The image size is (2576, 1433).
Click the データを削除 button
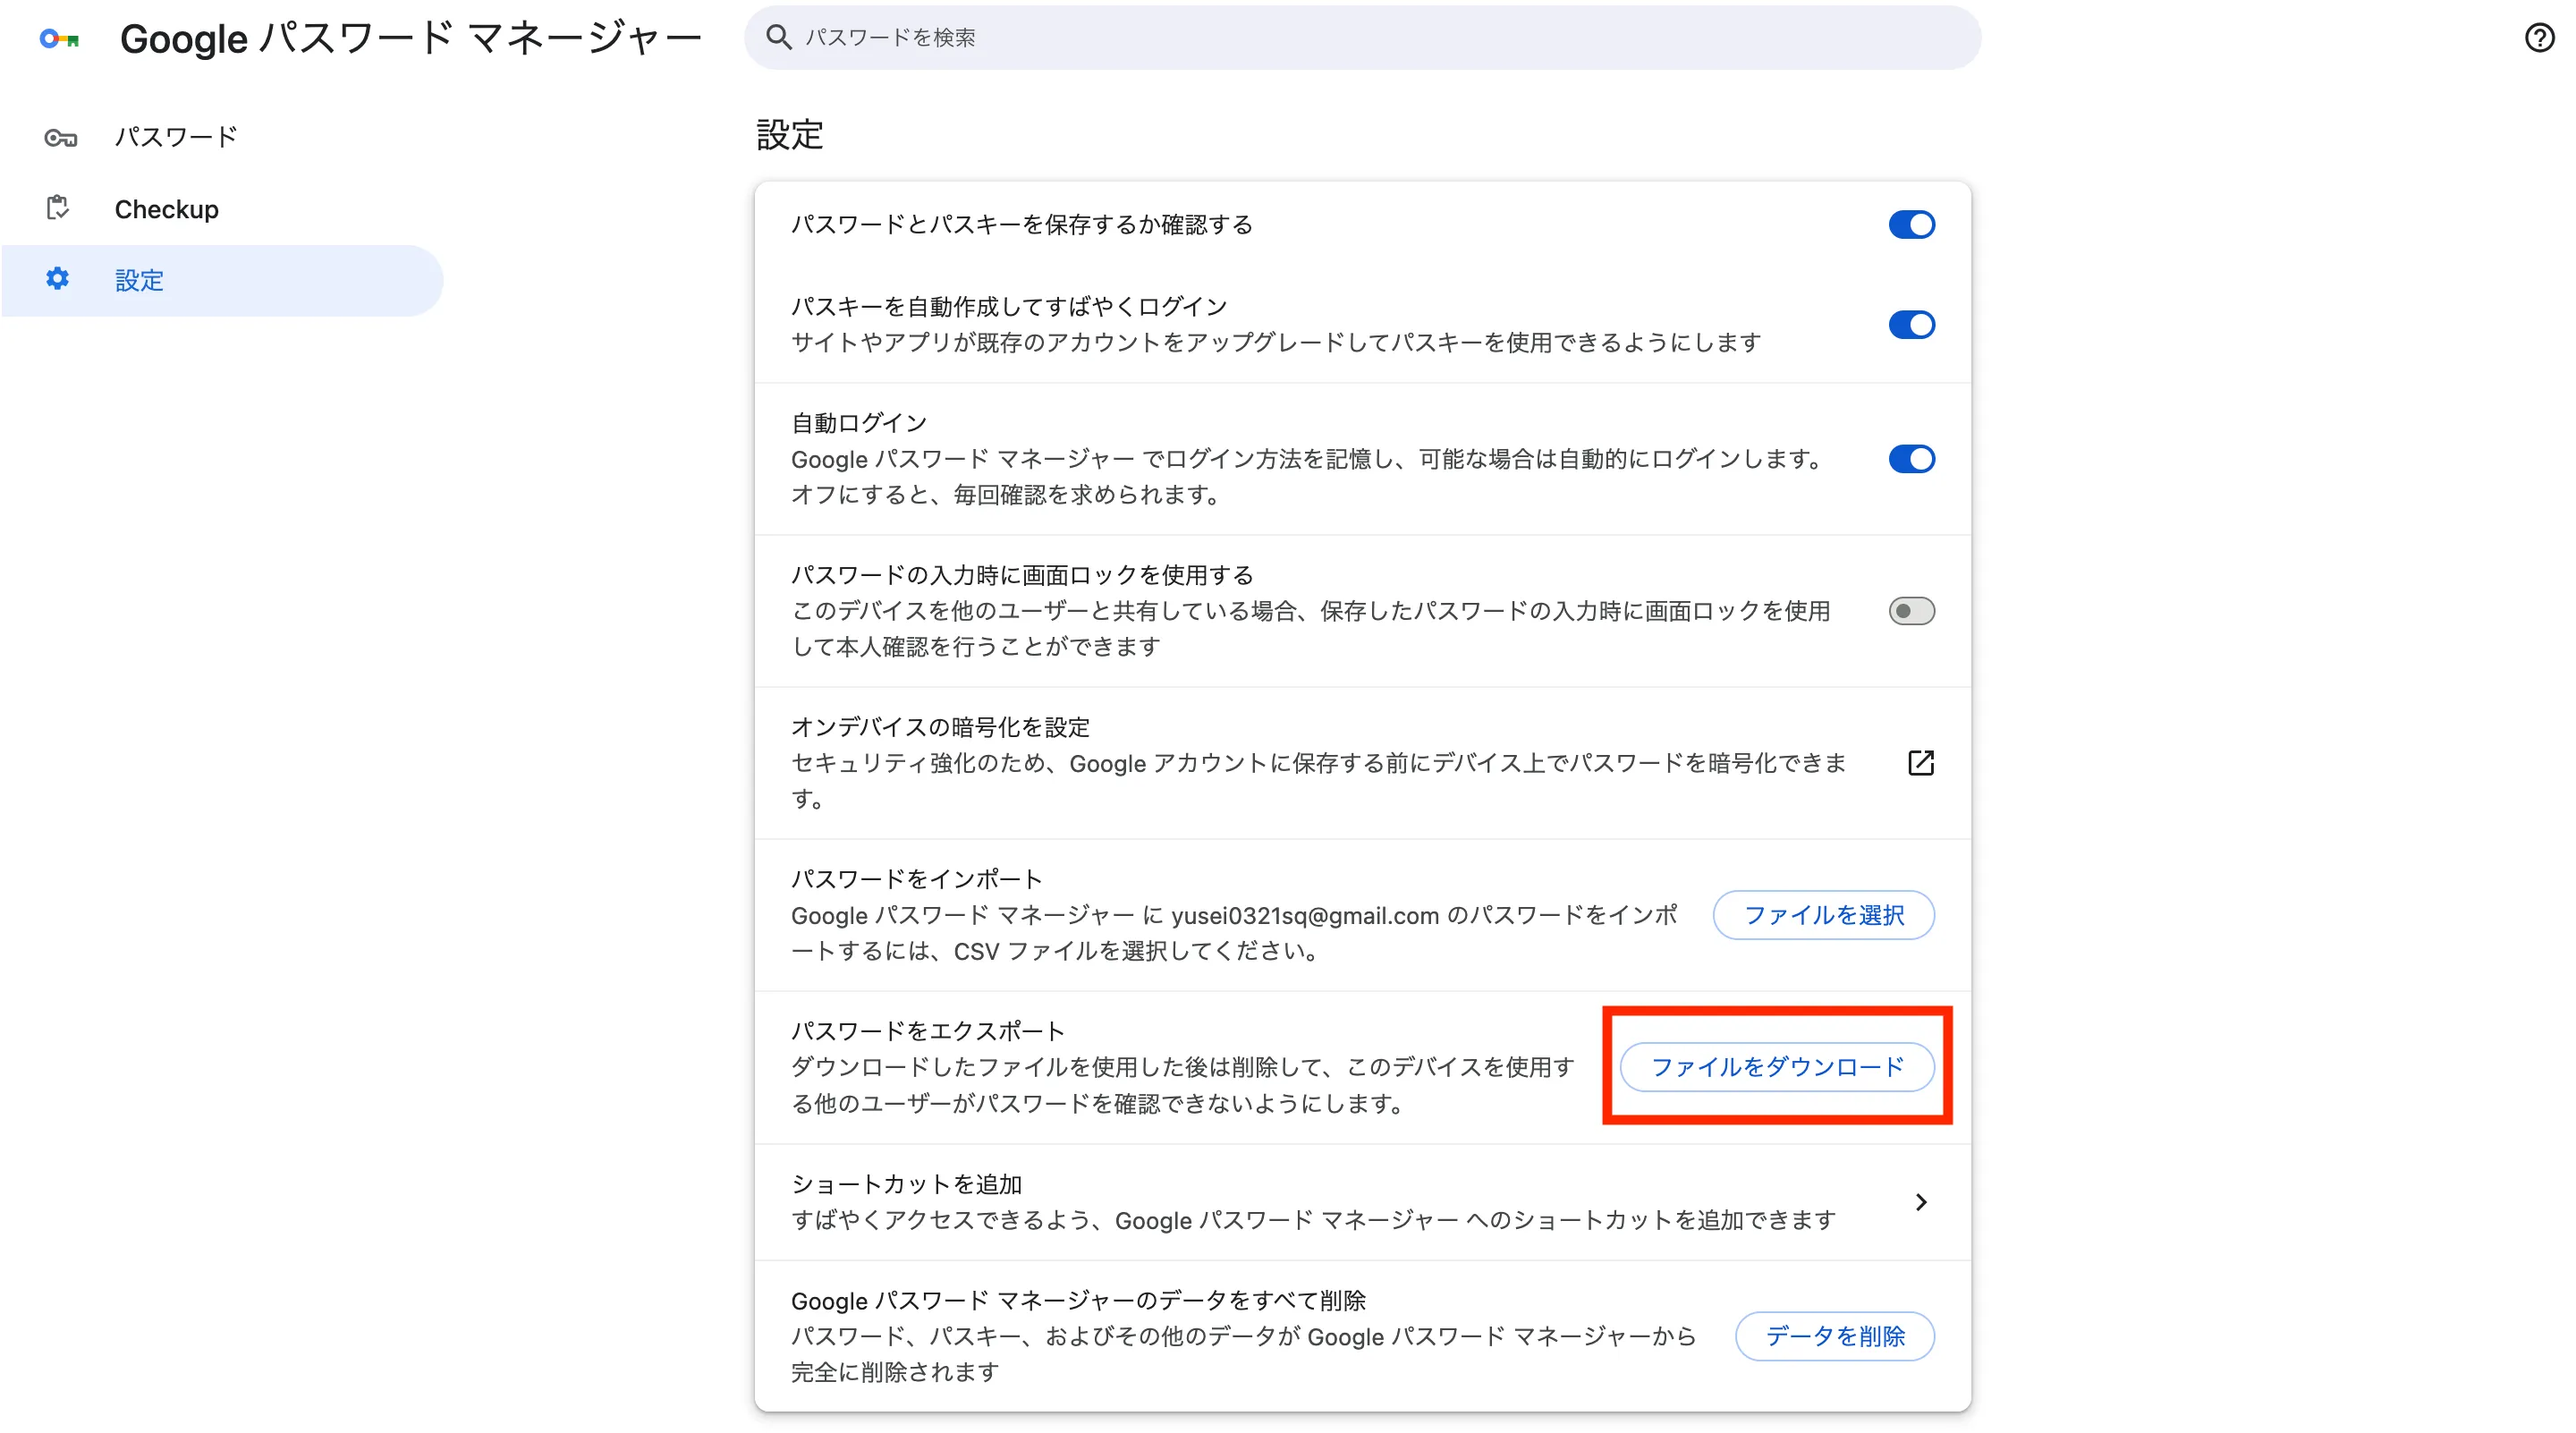1834,1335
